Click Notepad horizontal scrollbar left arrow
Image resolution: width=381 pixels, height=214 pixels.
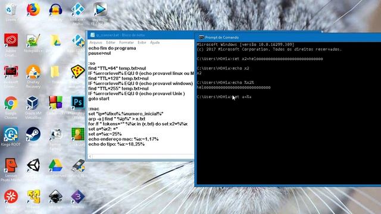pos(90,156)
